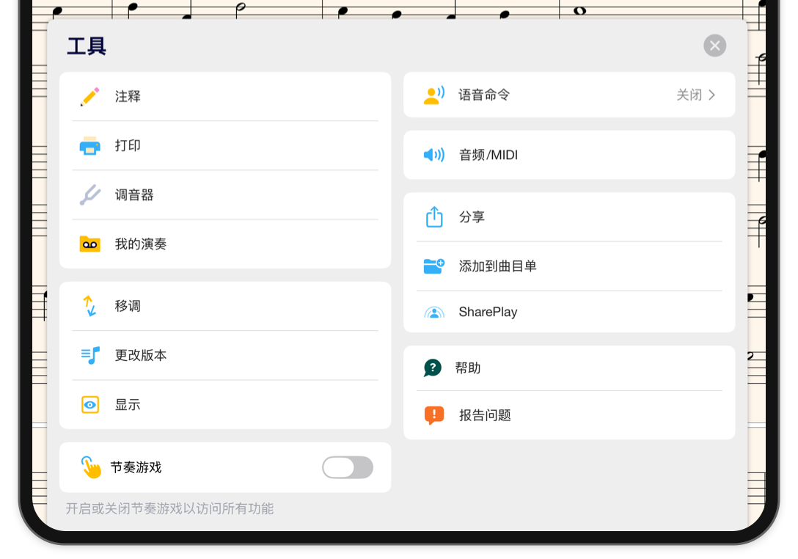Open the 显示 display settings row
Viewport: 798px width, 559px height.
tap(225, 405)
